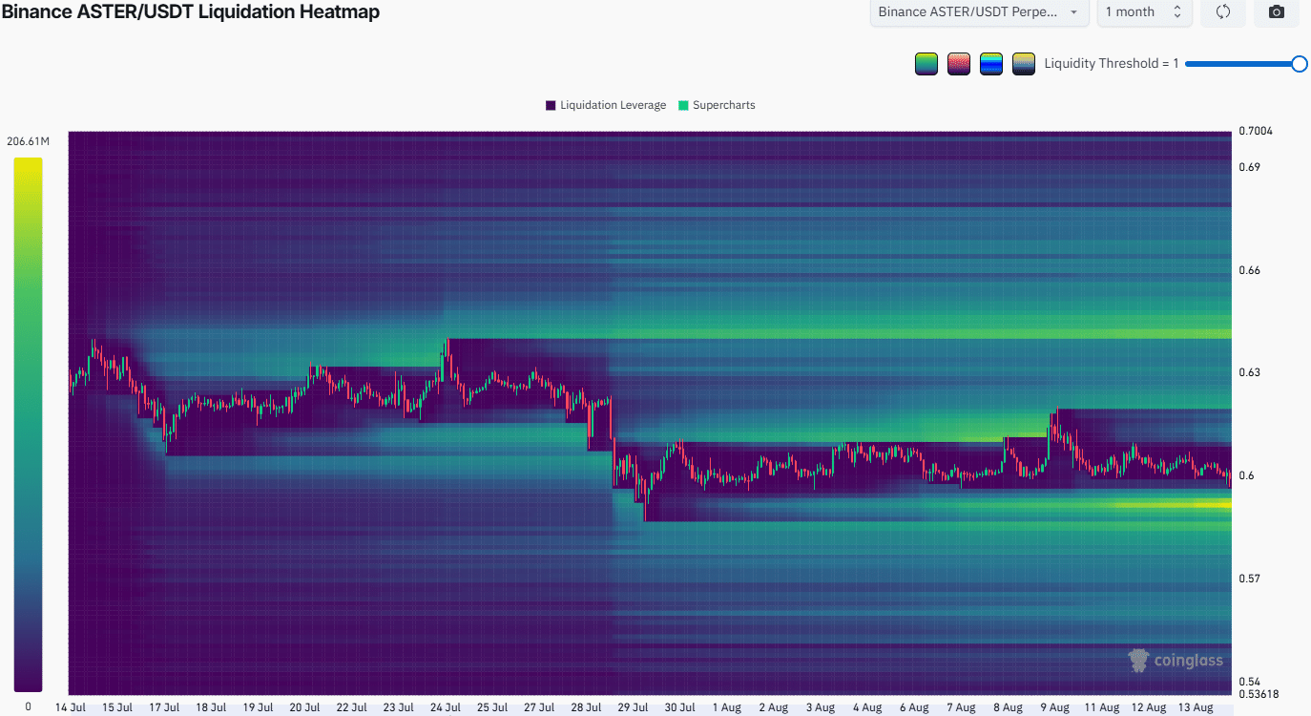
Task: Click the 0.7004 price axis label
Action: (1255, 131)
